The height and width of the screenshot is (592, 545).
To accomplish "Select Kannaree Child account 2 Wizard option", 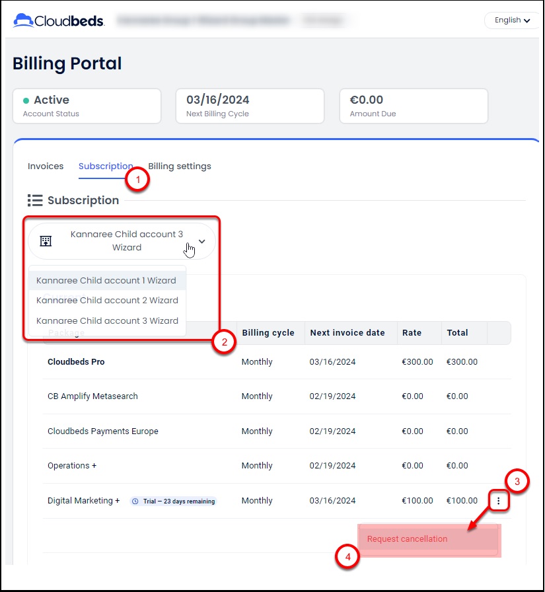I will coord(107,300).
